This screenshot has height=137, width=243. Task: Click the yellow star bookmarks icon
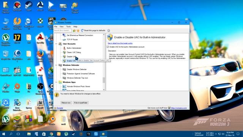(78, 30)
